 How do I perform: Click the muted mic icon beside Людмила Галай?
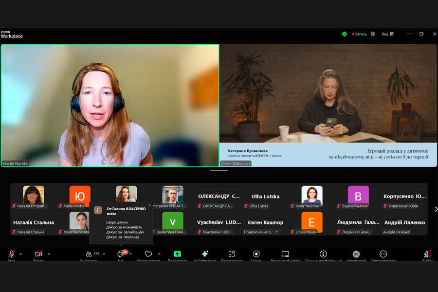[339, 232]
